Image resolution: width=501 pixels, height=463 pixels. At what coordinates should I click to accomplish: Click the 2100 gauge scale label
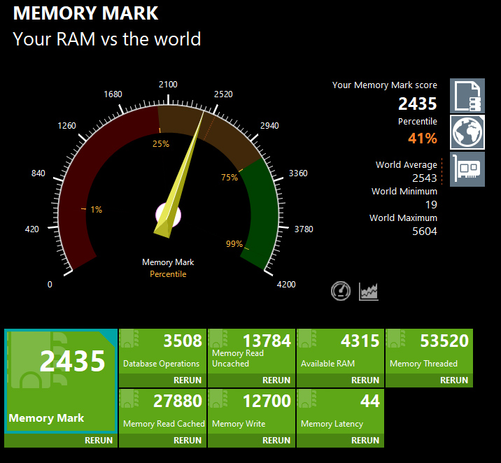point(168,85)
